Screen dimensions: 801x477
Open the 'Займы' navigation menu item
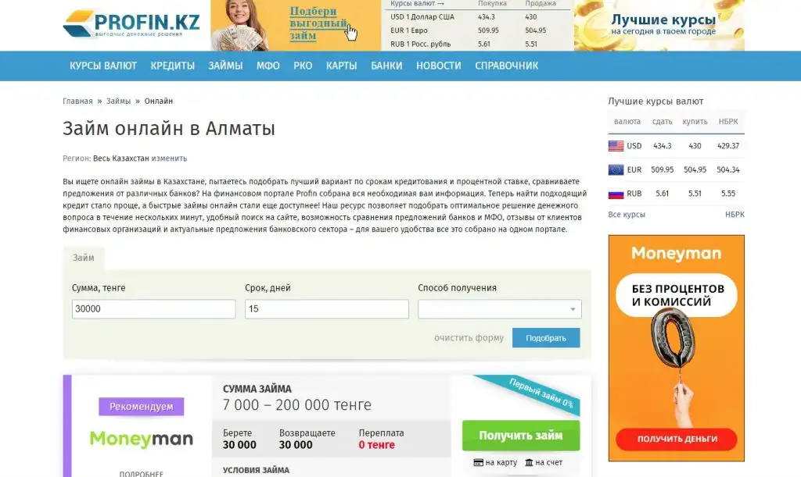click(x=225, y=66)
